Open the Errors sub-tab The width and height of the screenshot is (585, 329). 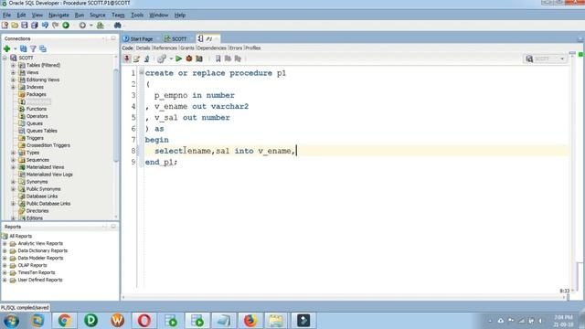tap(236, 48)
